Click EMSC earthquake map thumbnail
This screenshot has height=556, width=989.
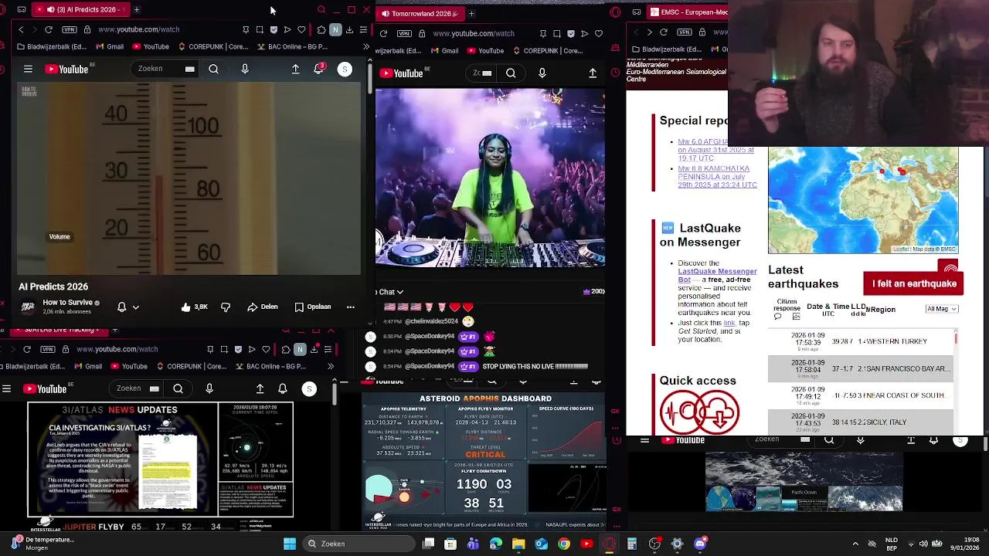(x=863, y=200)
